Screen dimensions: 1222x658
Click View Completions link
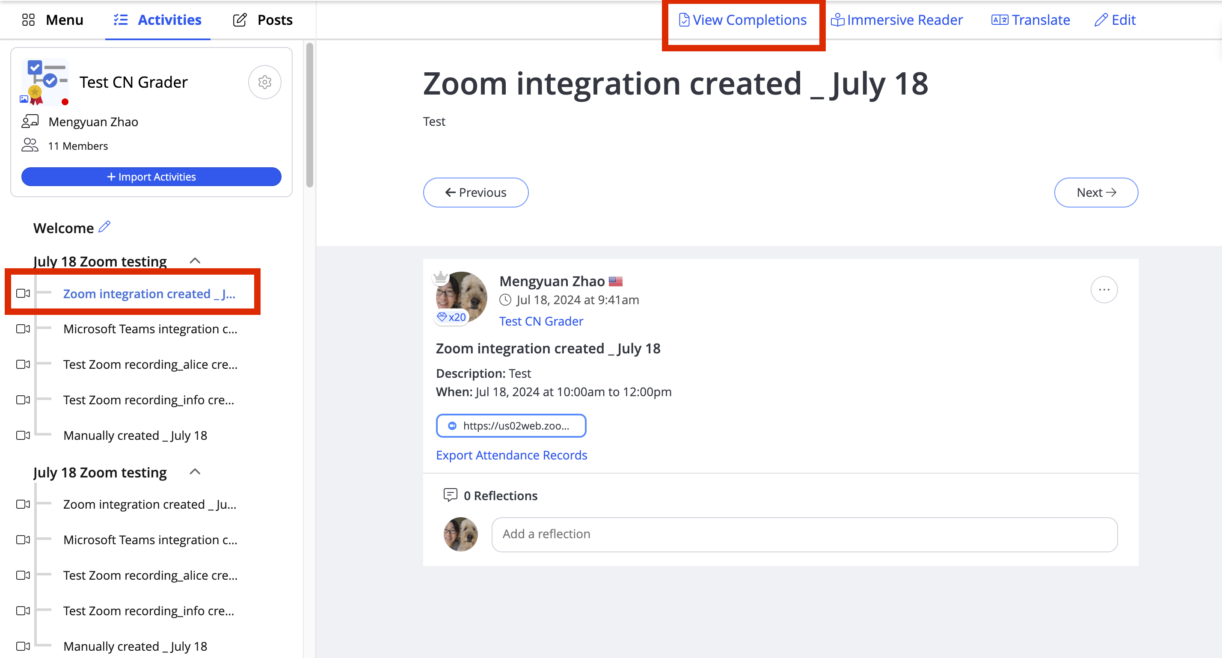tap(743, 20)
